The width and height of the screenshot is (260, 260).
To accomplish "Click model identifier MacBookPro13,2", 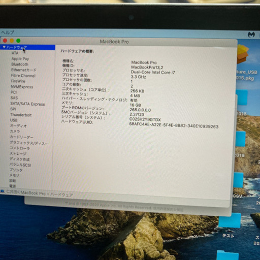I will (147, 68).
